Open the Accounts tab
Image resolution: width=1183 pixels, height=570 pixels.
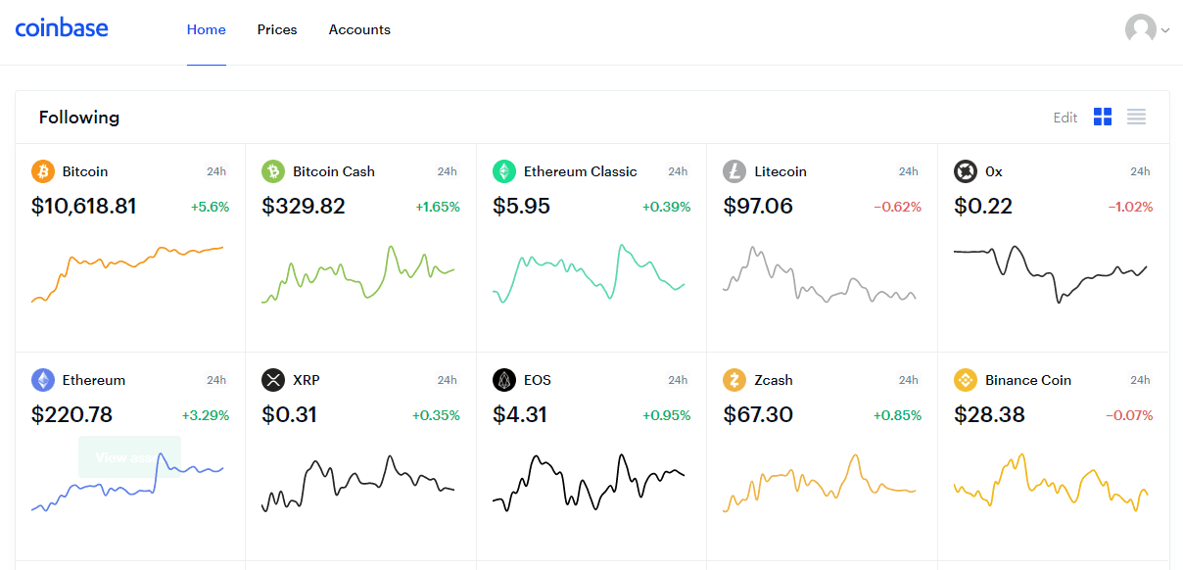(x=359, y=30)
